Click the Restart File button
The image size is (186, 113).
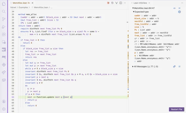point(176,109)
